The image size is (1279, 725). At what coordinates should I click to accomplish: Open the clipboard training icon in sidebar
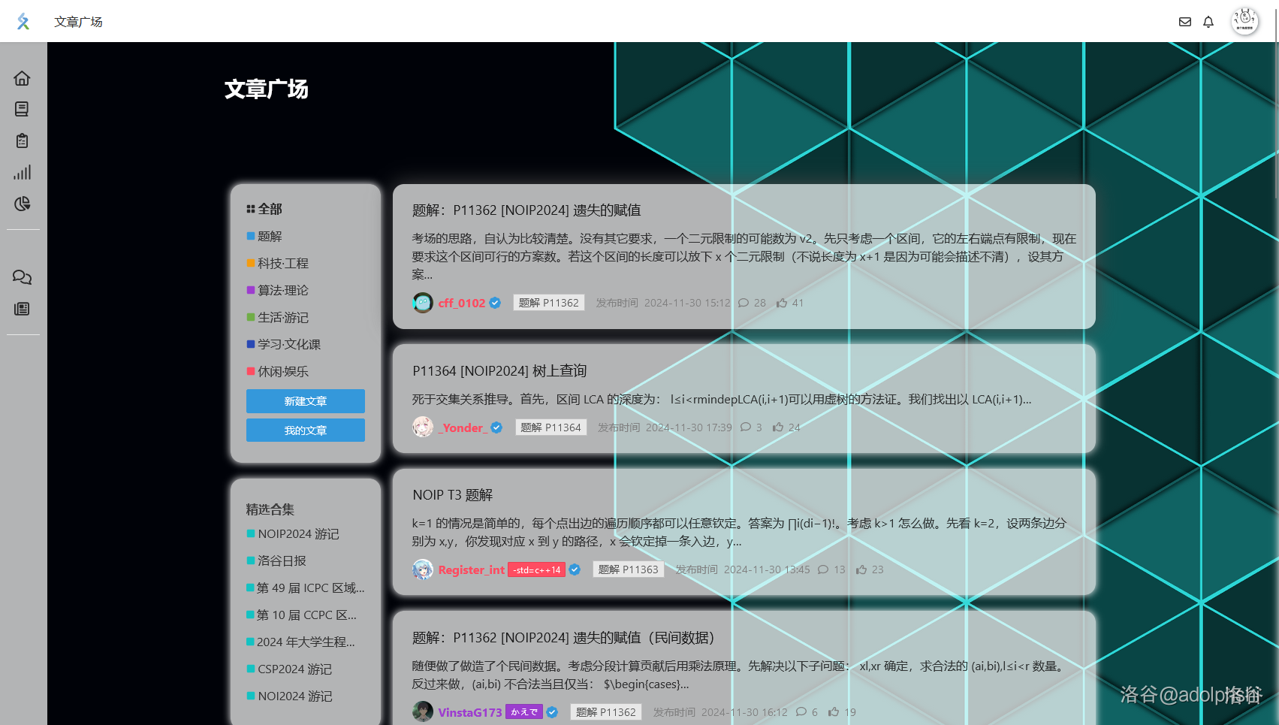click(x=22, y=140)
